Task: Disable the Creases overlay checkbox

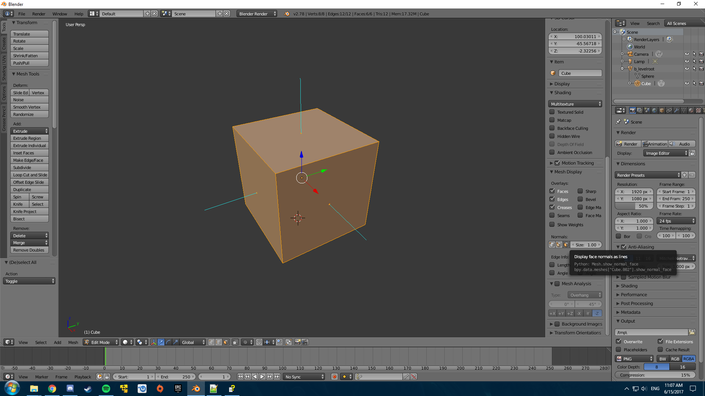Action: click(552, 208)
